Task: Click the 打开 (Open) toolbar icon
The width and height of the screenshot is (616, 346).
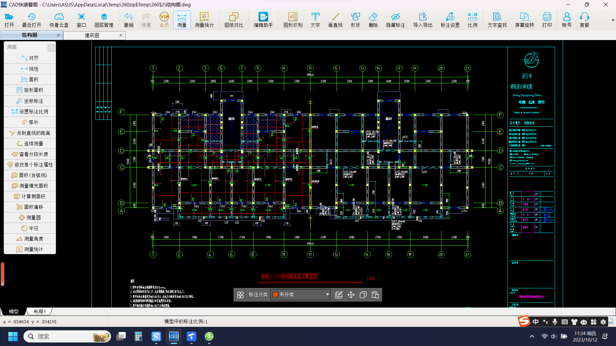Action: [x=9, y=20]
